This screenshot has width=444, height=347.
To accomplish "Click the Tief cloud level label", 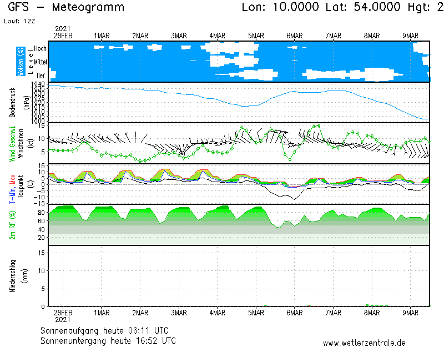I will [41, 75].
